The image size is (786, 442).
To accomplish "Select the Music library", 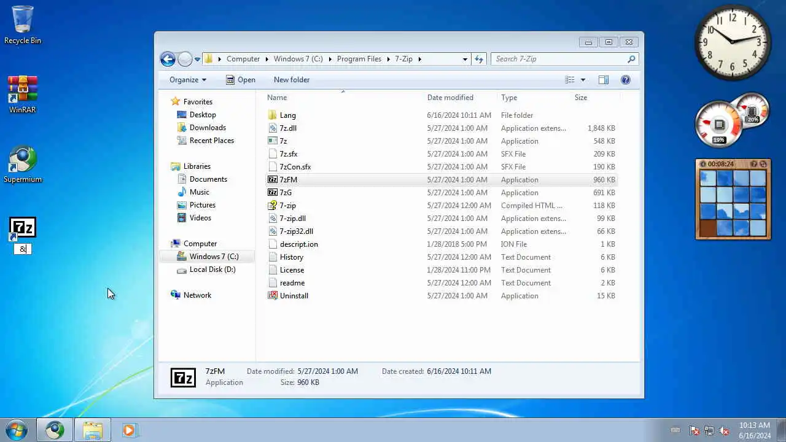I will pyautogui.click(x=199, y=192).
